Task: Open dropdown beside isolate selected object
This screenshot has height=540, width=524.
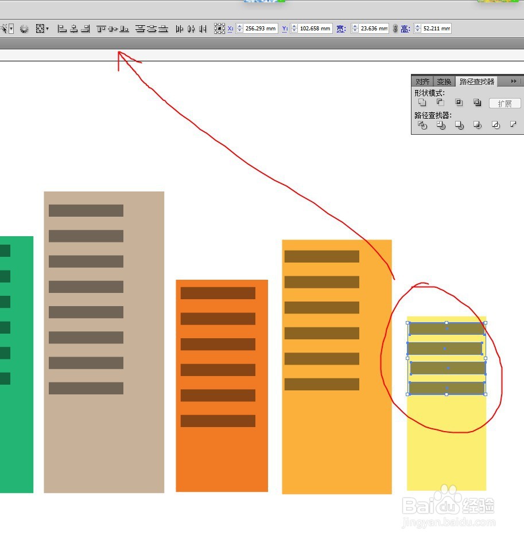Action: tap(11, 29)
